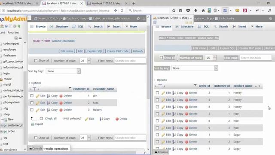
Task: Click Edit pencil in With selected row
Action: [x=87, y=119]
